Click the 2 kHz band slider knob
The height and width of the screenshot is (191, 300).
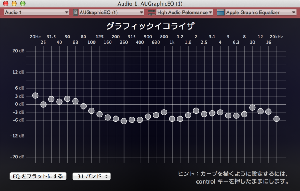(x=196, y=111)
